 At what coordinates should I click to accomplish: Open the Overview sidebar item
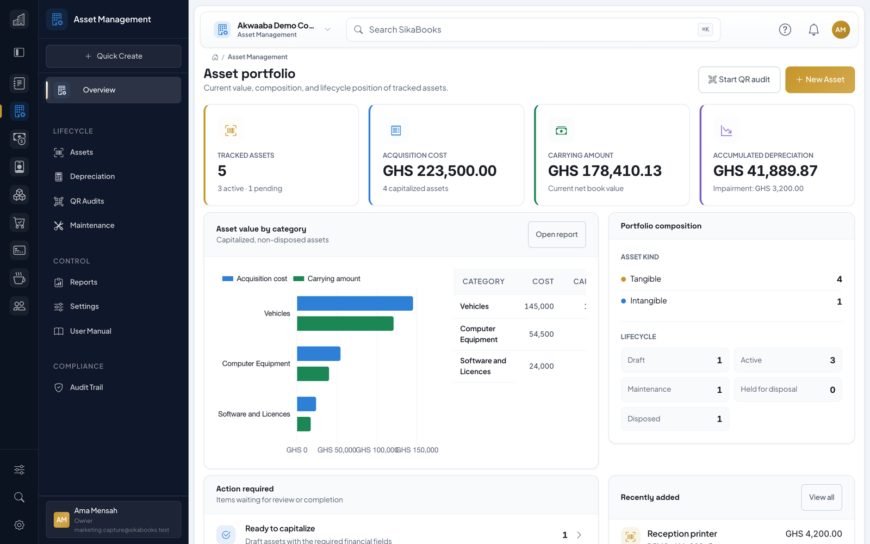[114, 90]
